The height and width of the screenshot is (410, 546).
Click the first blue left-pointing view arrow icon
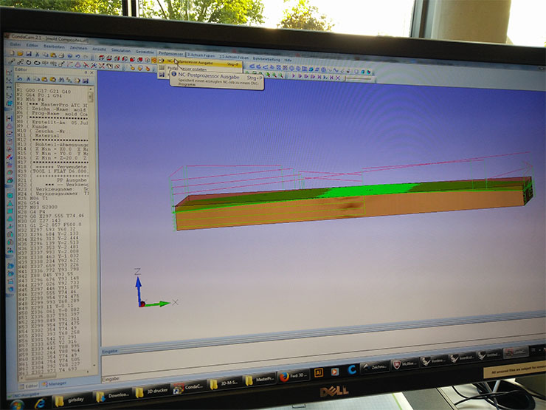coord(252,66)
